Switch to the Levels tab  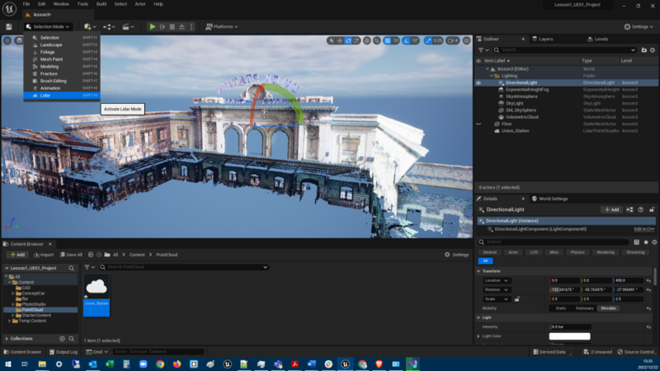(x=601, y=39)
